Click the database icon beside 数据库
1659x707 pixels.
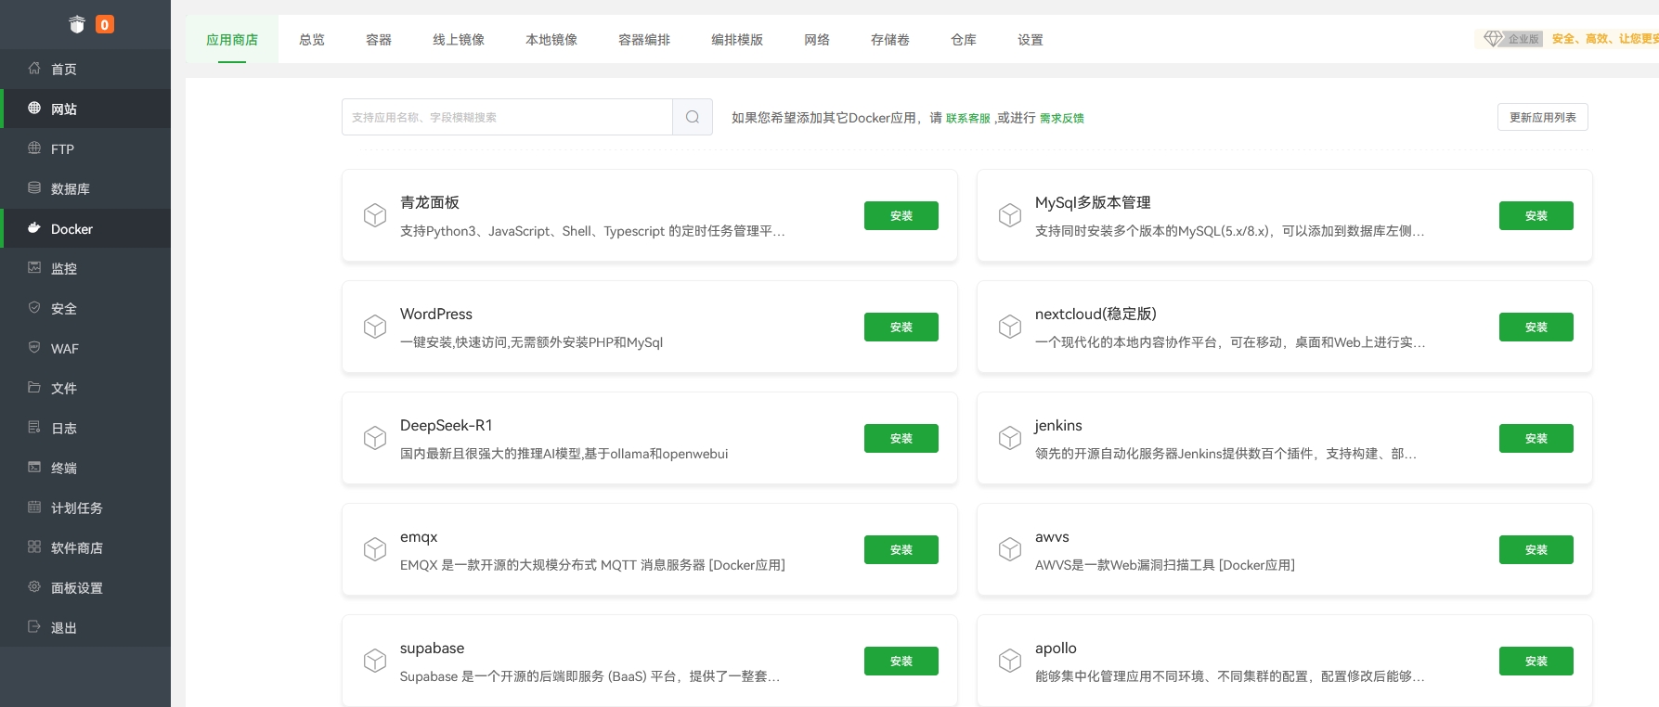(34, 187)
